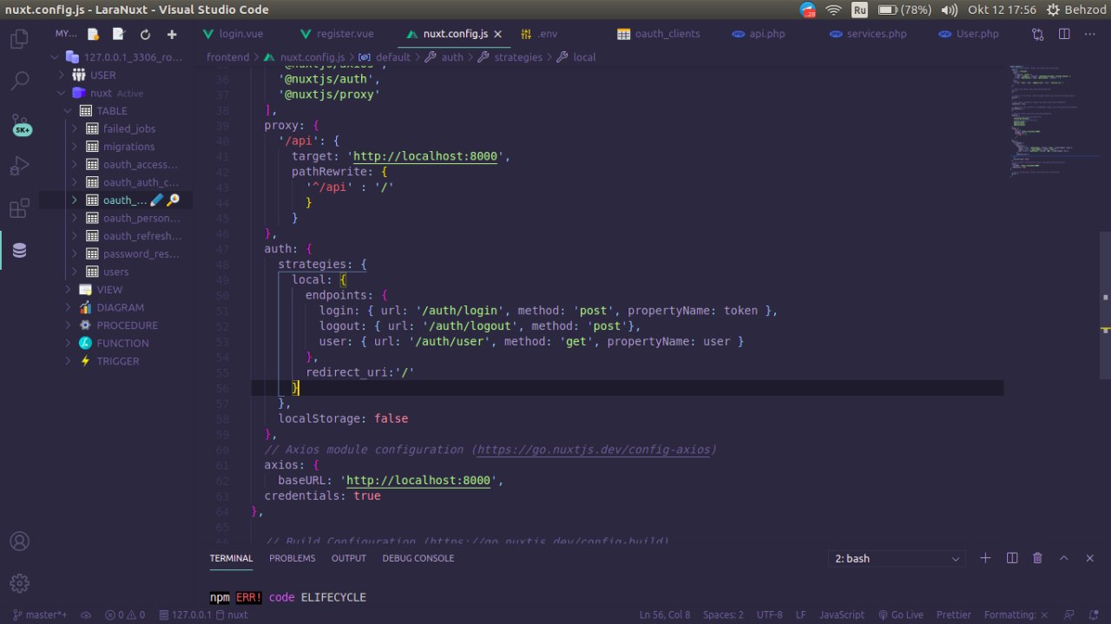Create a new terminal with plus icon
This screenshot has width=1111, height=624.
985,558
